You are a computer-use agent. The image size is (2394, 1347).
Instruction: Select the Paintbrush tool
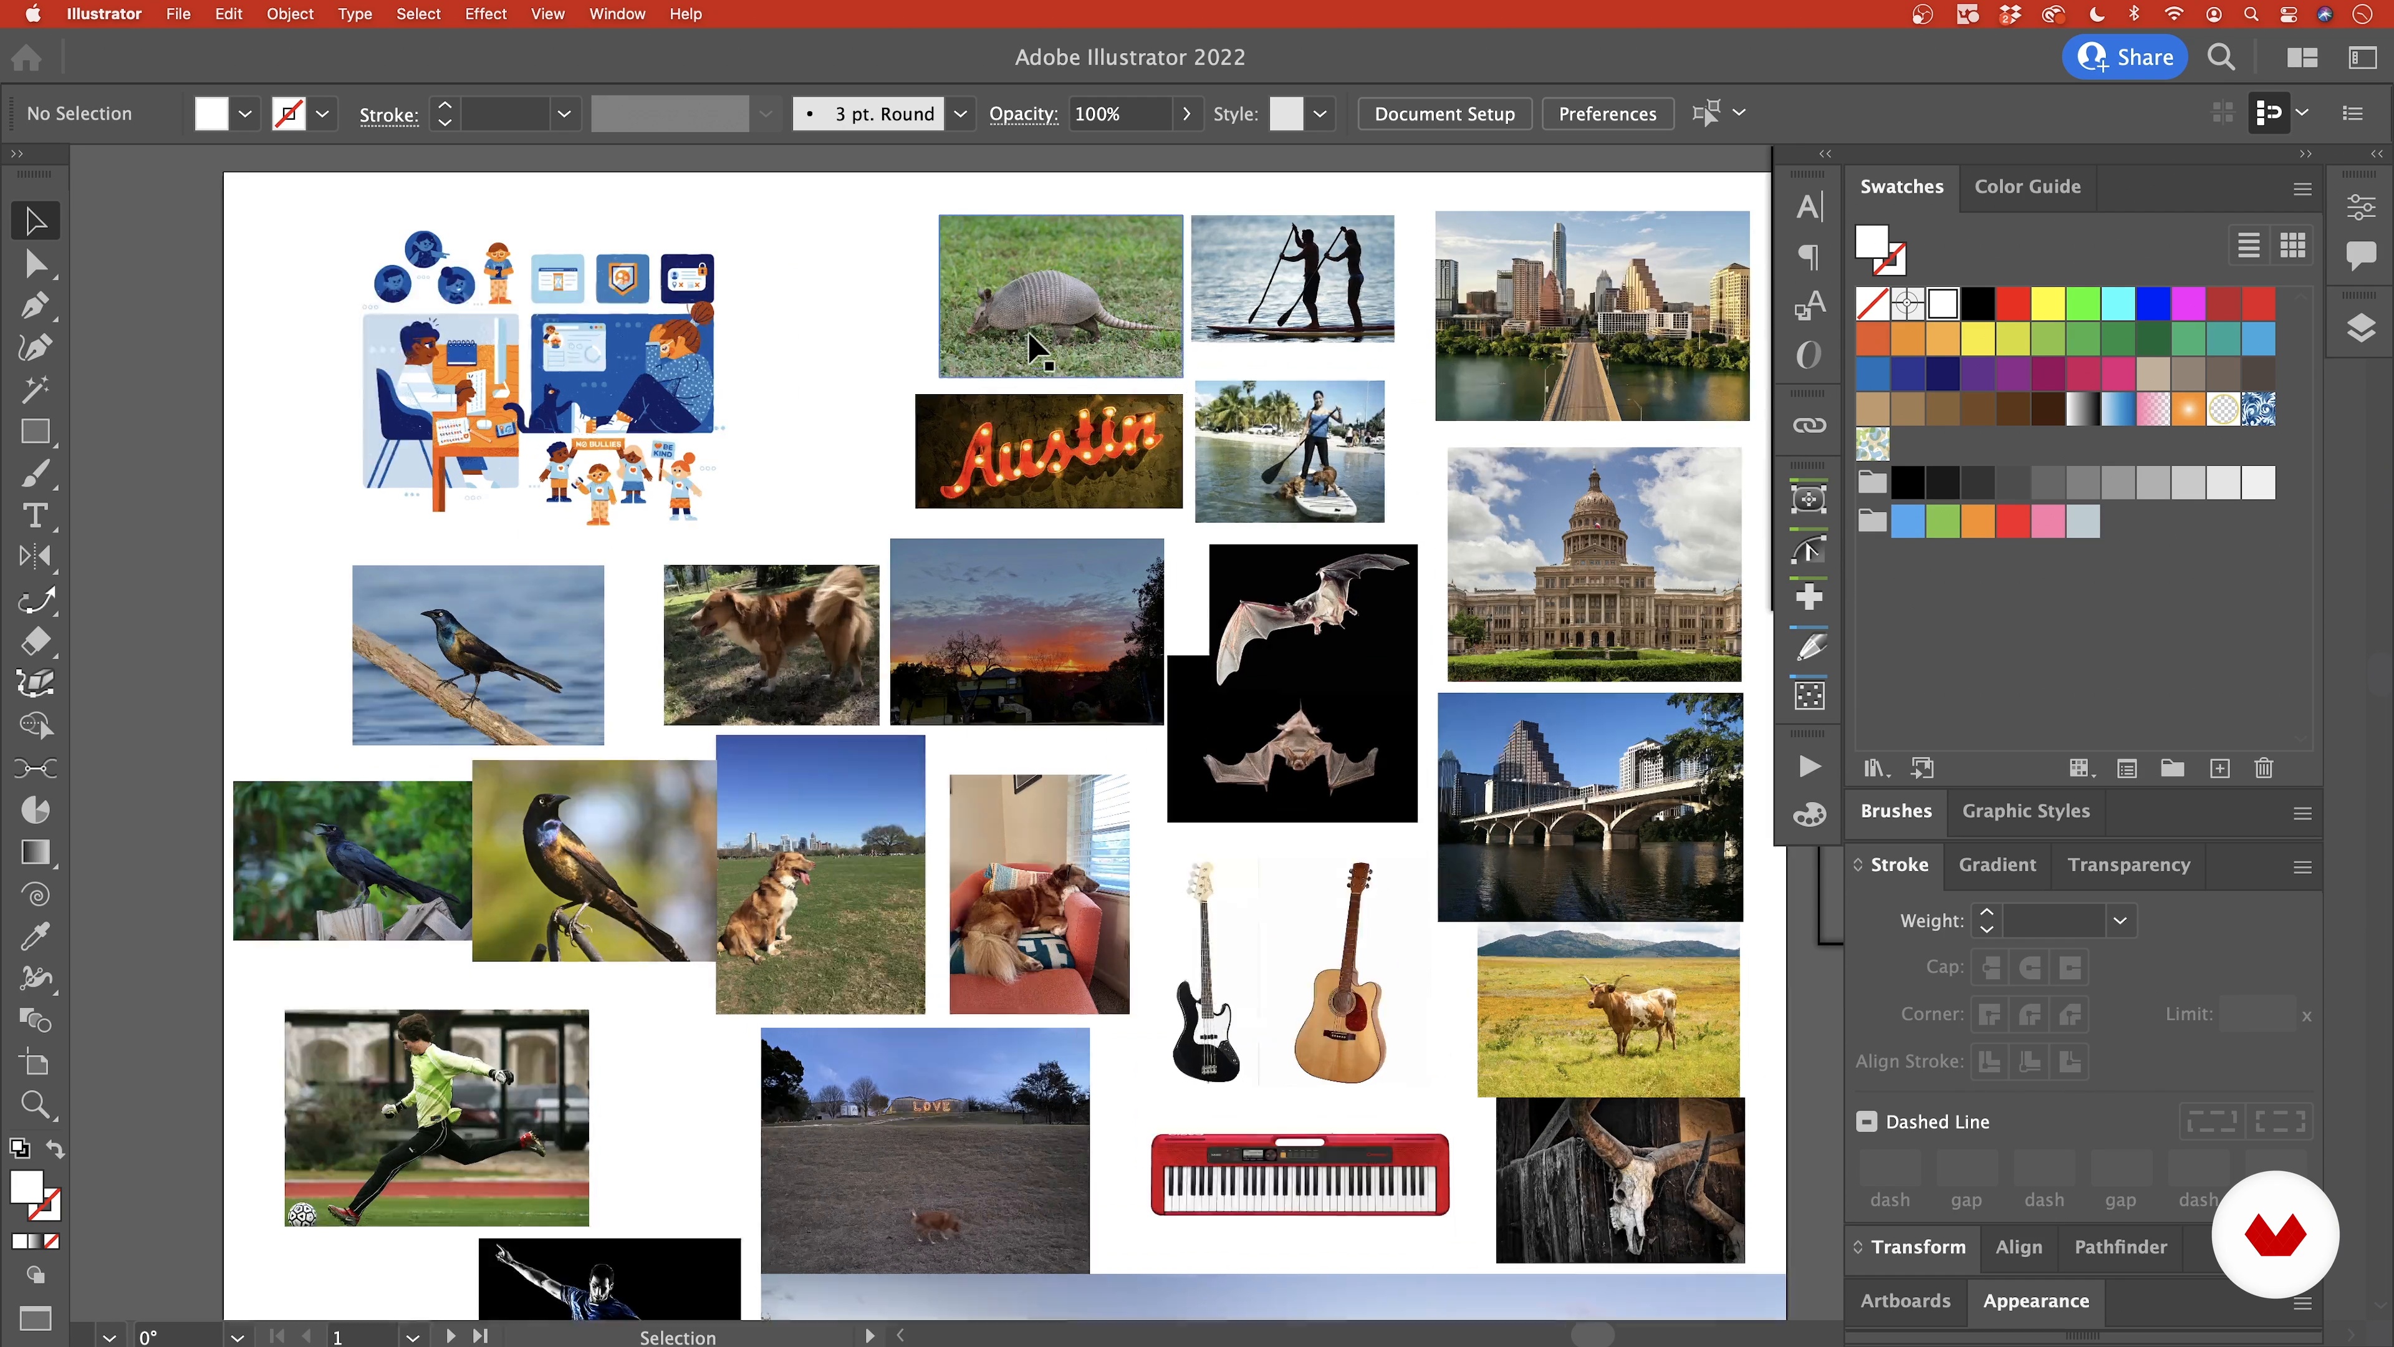pyautogui.click(x=36, y=474)
